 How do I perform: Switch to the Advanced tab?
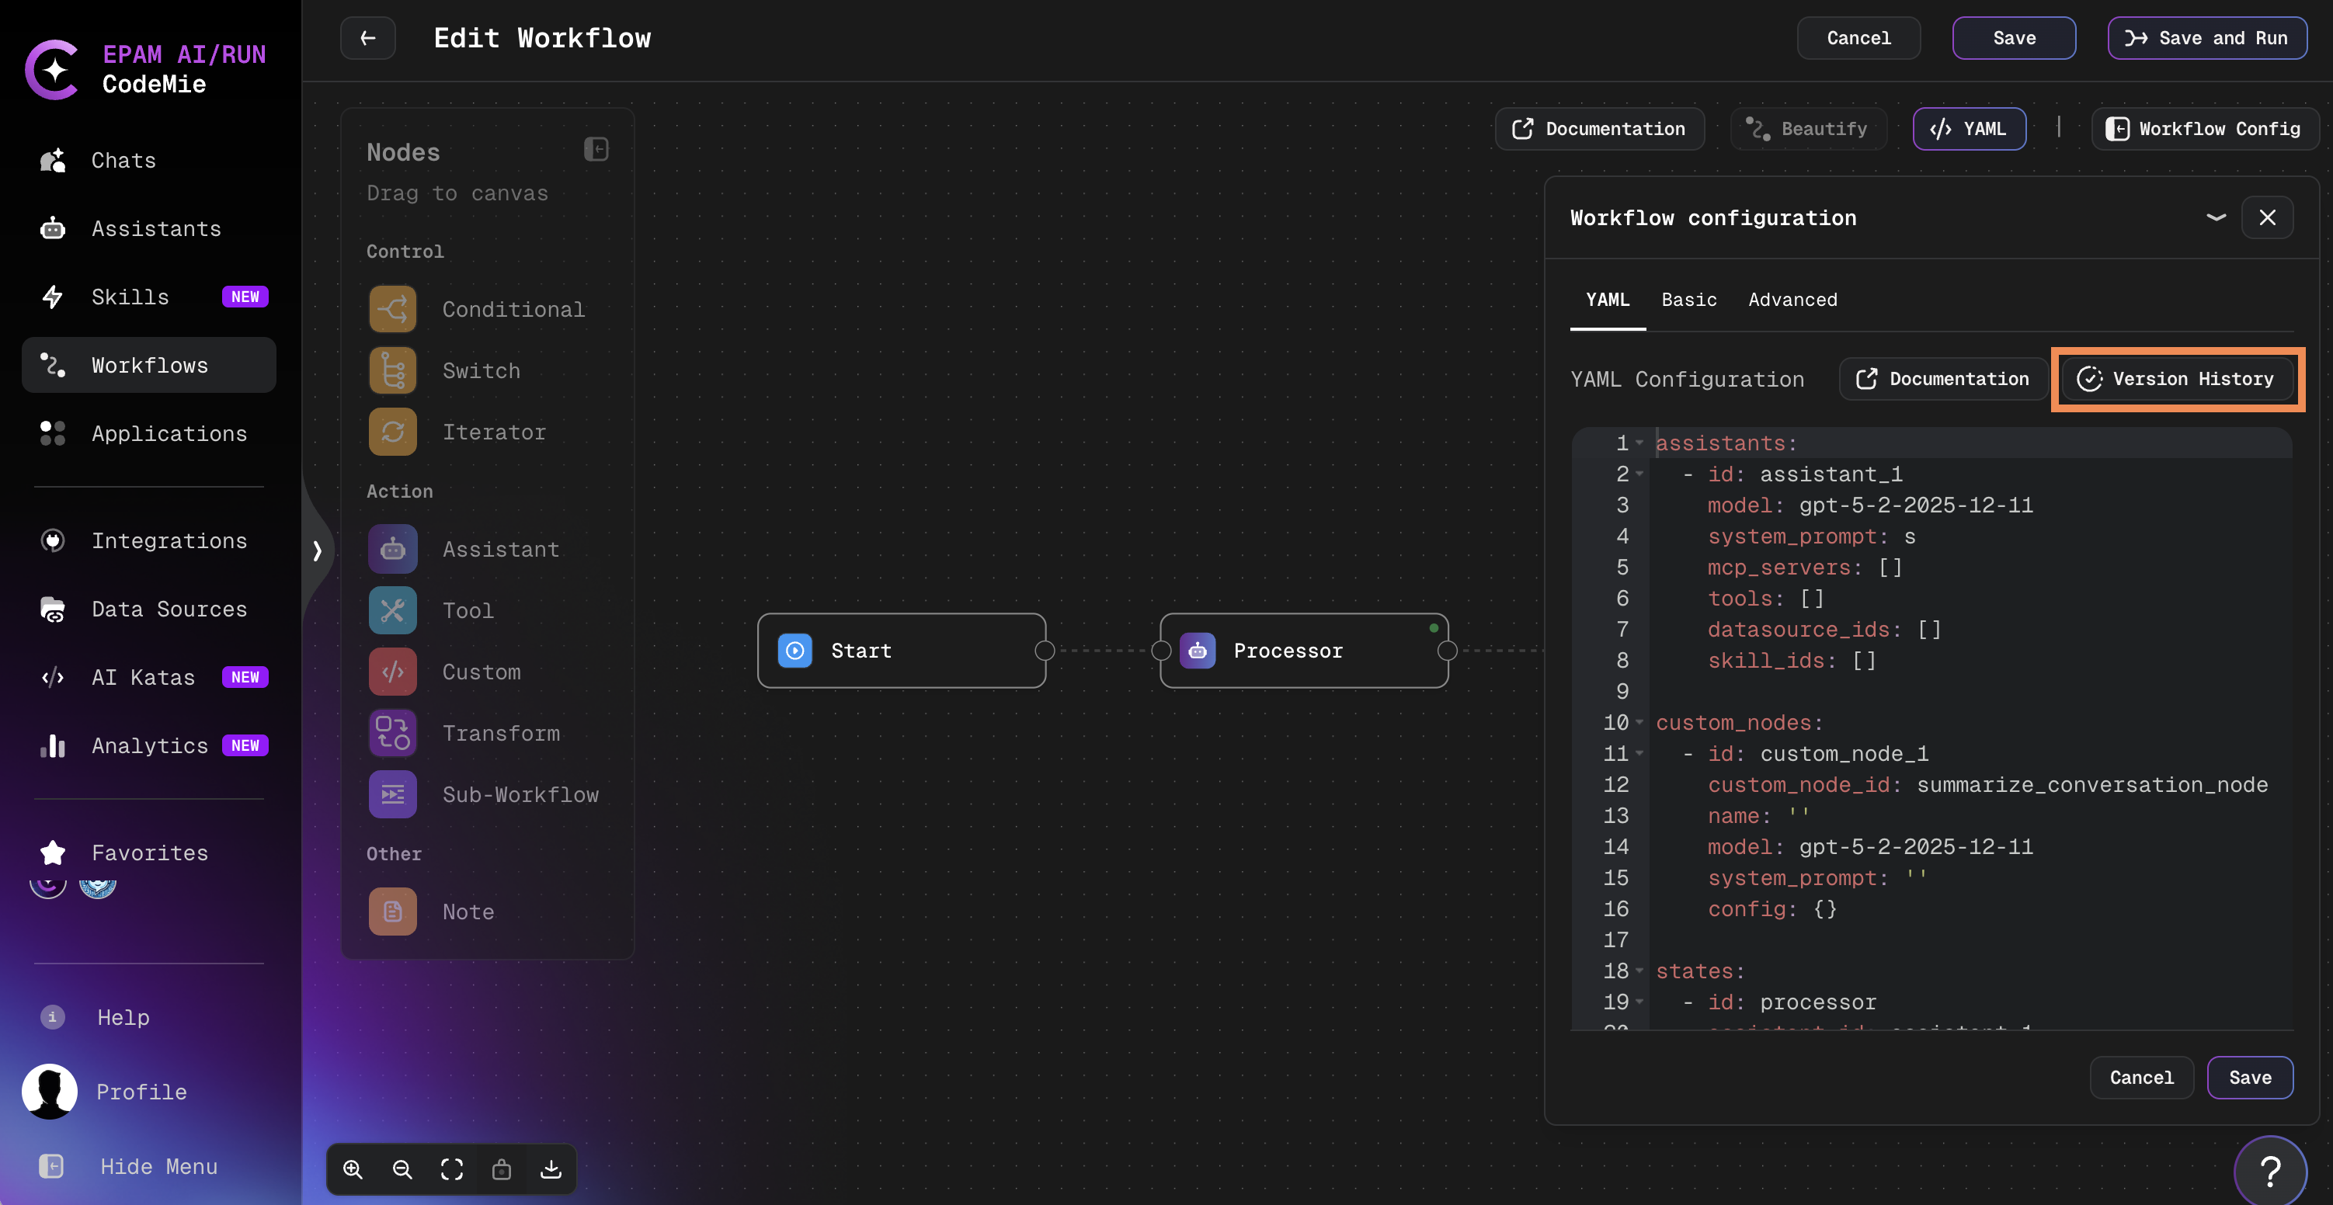pos(1792,300)
